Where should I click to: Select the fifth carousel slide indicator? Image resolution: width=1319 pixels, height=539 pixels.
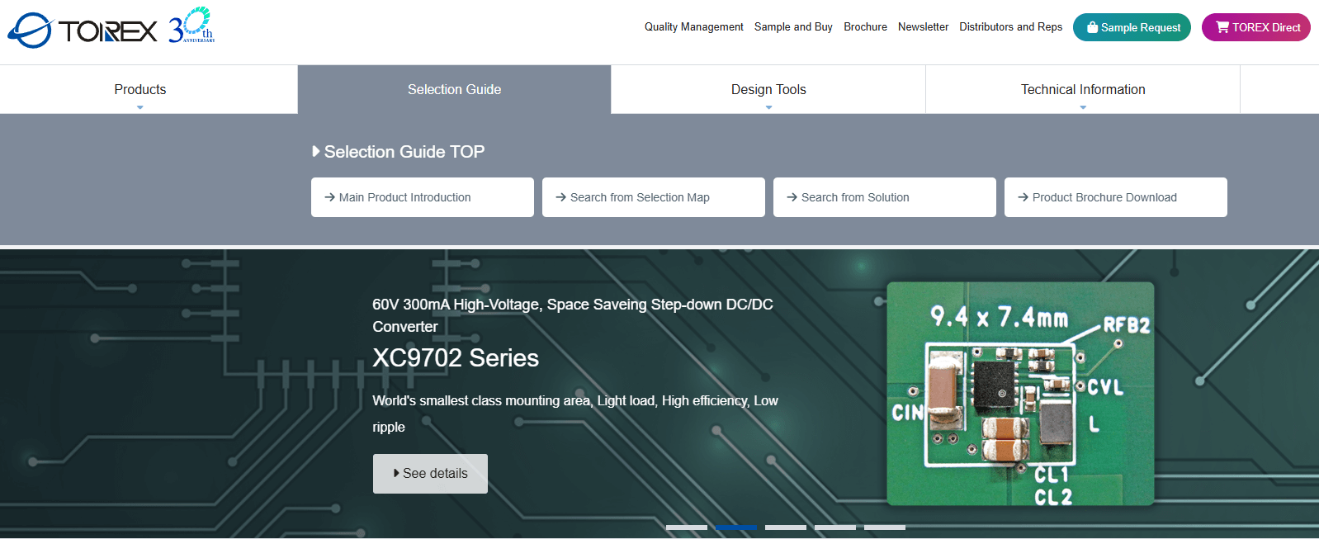pyautogui.click(x=885, y=527)
